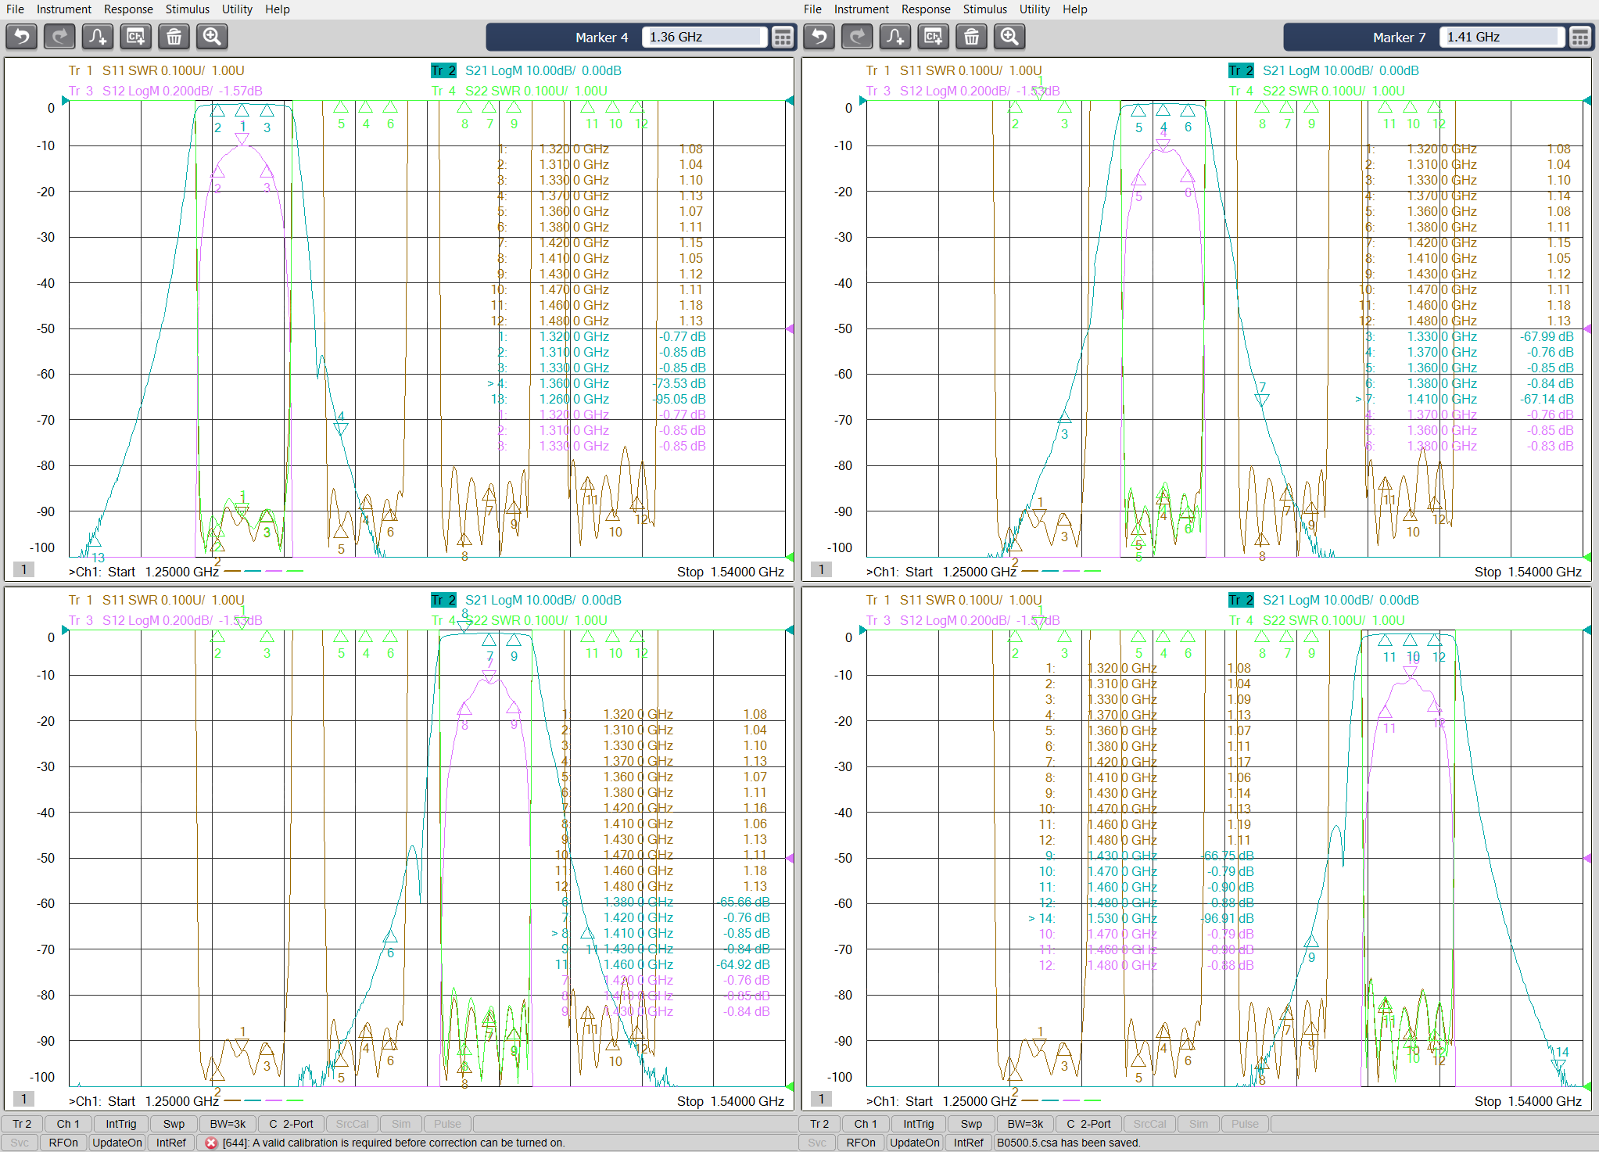Open the Response menu in right window
Image resolution: width=1599 pixels, height=1152 pixels.
point(926,9)
